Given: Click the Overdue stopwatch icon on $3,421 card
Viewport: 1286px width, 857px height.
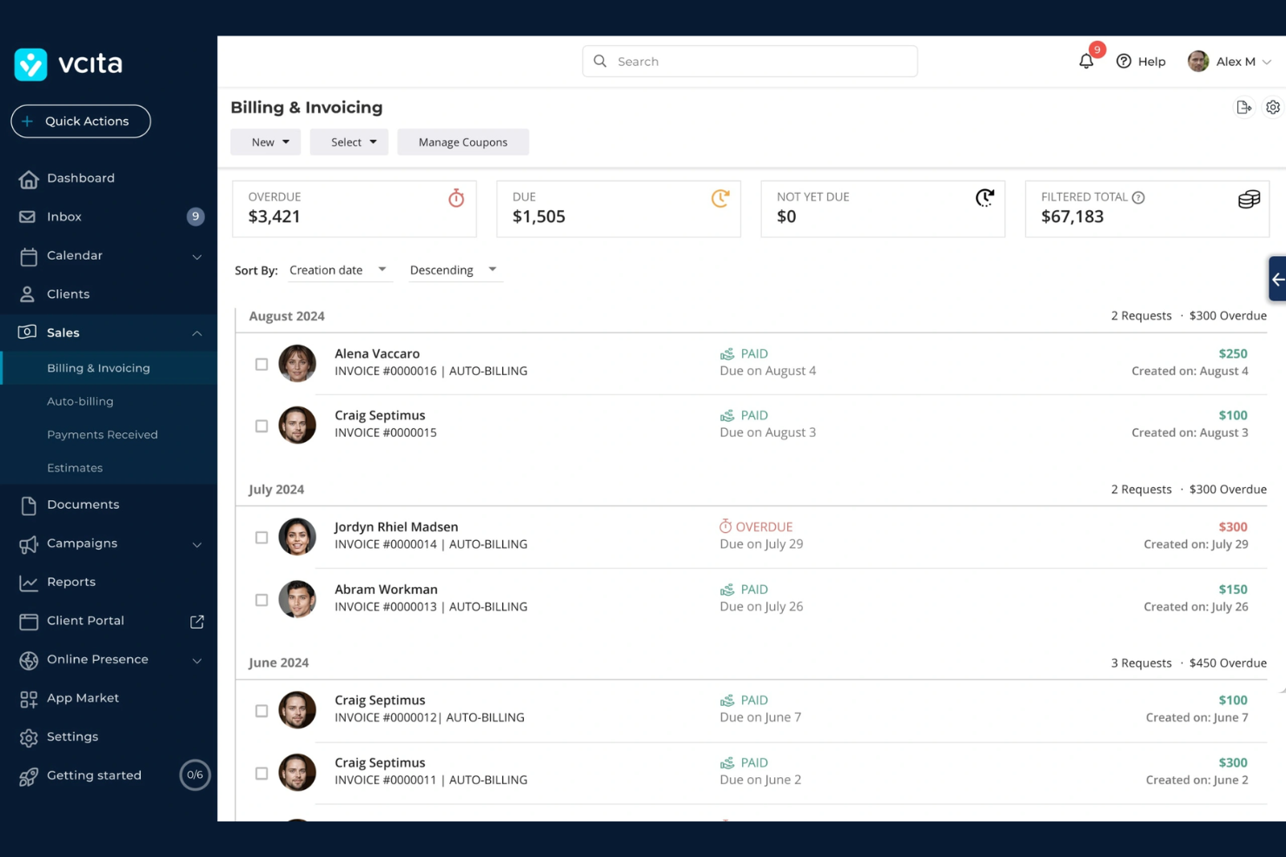Looking at the screenshot, I should tap(456, 198).
